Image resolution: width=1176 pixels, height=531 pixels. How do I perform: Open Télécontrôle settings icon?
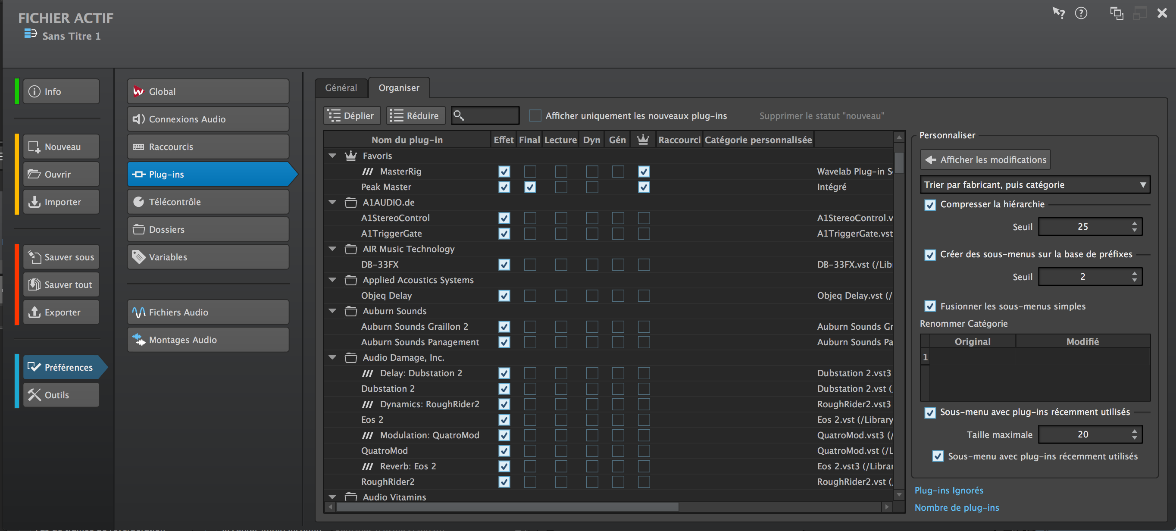(x=138, y=202)
